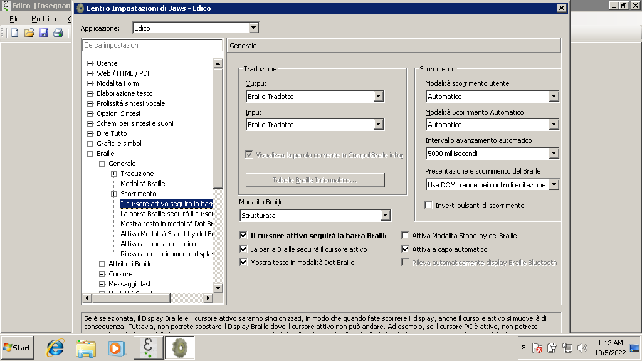The height and width of the screenshot is (361, 642).
Task: Select Grafici e simboli in the tree
Action: [120, 144]
